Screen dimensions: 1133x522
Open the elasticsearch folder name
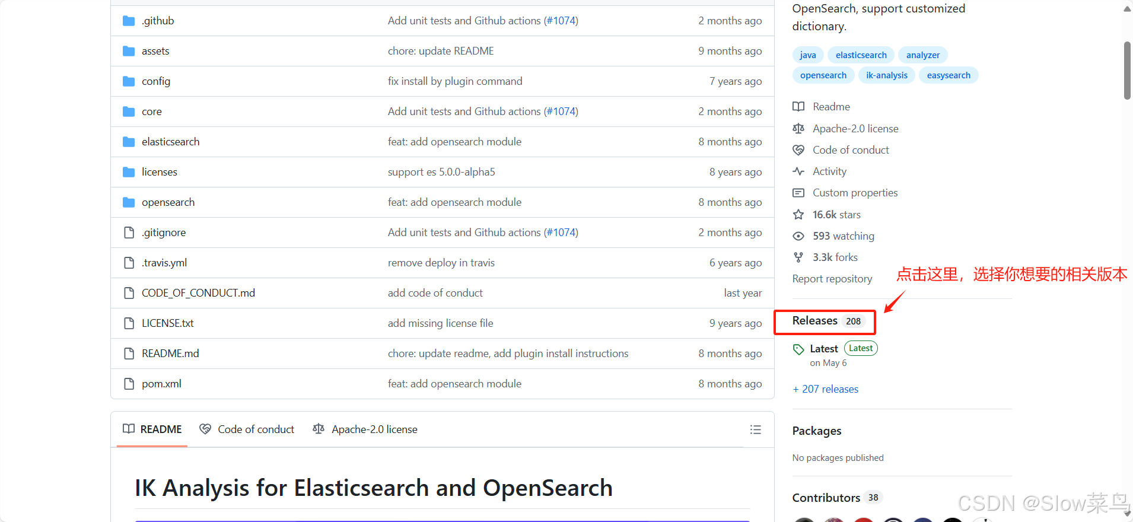pyautogui.click(x=170, y=142)
